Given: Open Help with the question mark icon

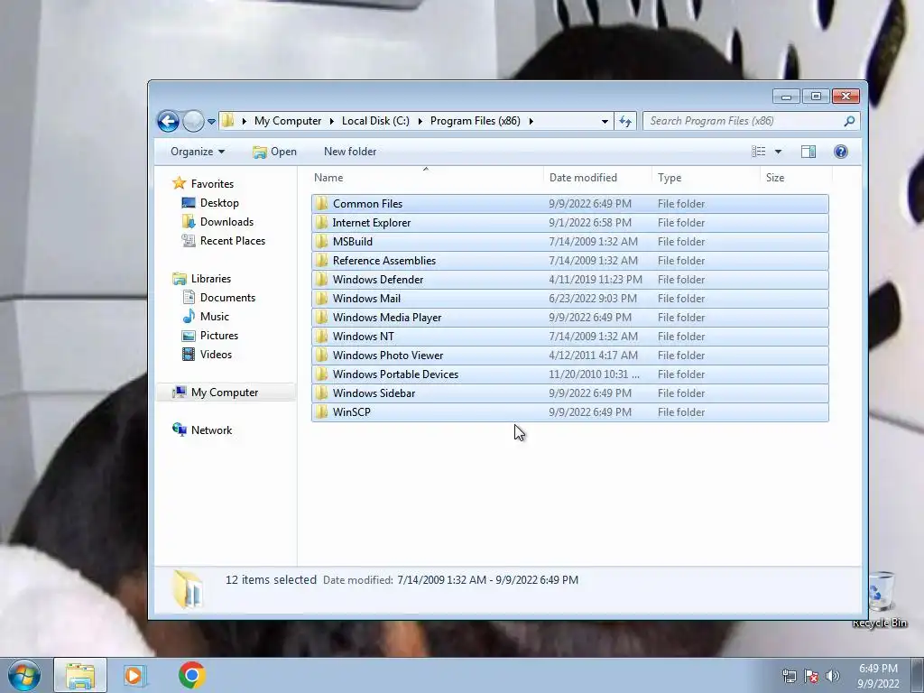Looking at the screenshot, I should pos(841,152).
